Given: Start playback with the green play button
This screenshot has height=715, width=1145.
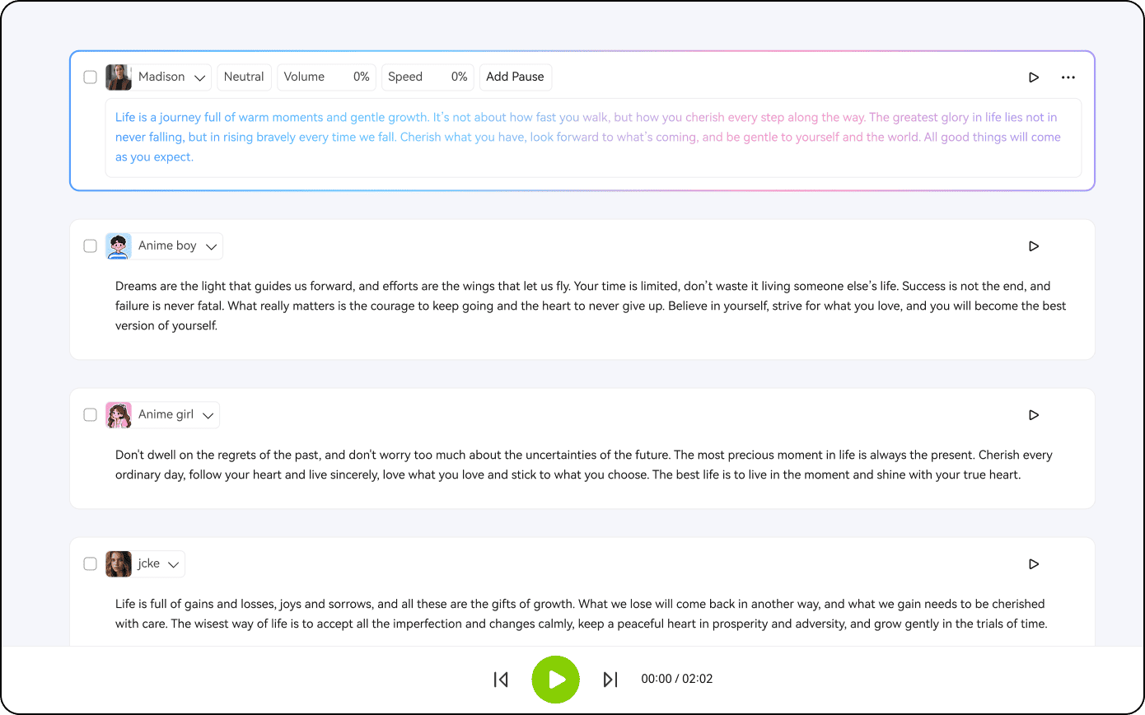Looking at the screenshot, I should click(x=555, y=679).
